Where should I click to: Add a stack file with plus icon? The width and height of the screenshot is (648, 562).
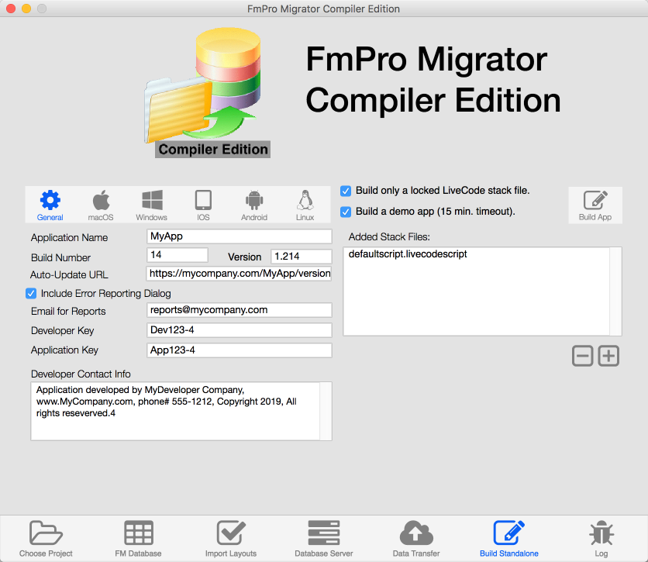[x=609, y=356]
